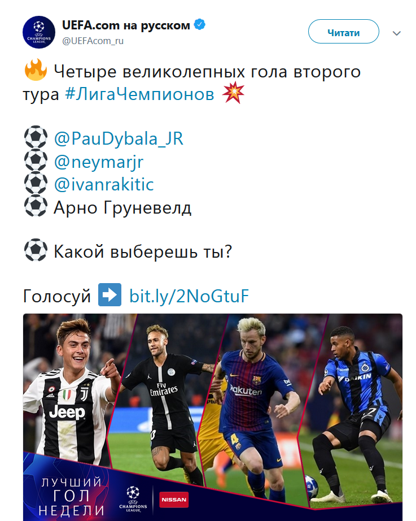This screenshot has width=416, height=521.
Task: Click the fire emoji at tweet start
Action: tap(36, 70)
